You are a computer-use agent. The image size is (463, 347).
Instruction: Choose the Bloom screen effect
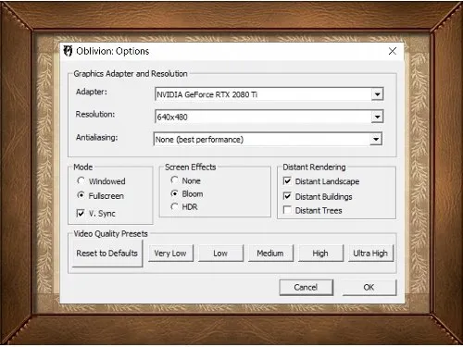click(x=174, y=193)
